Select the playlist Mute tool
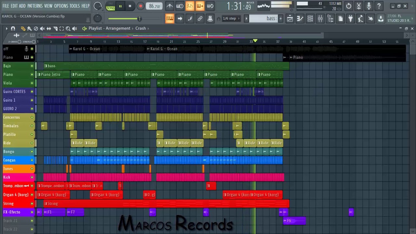The width and height of the screenshot is (416, 234). coord(42,29)
